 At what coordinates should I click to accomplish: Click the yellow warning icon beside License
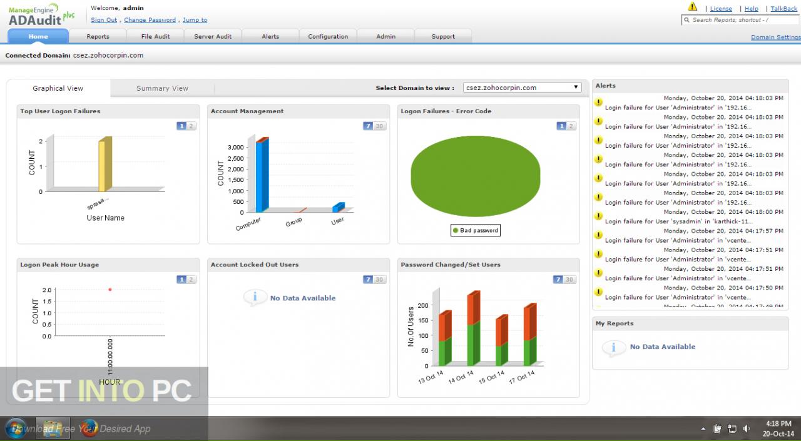(x=692, y=7)
